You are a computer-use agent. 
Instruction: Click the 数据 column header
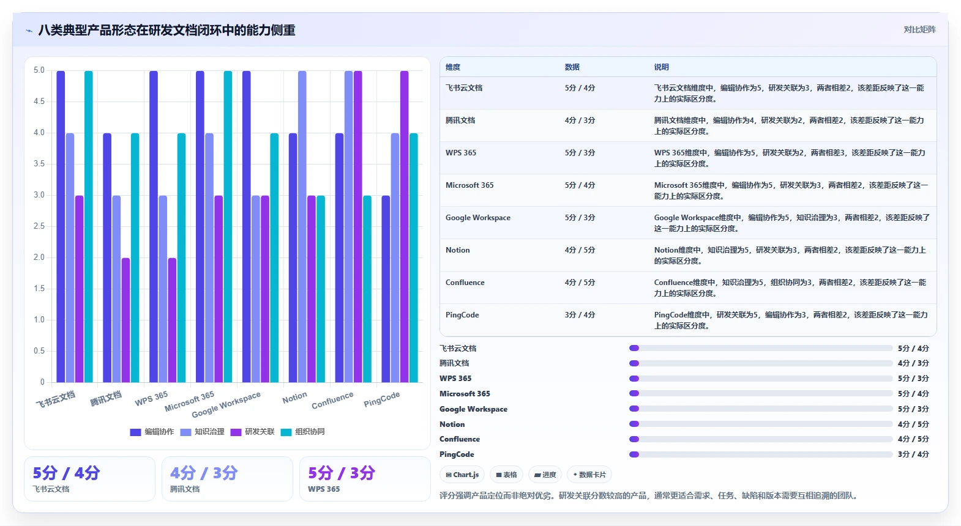572,67
